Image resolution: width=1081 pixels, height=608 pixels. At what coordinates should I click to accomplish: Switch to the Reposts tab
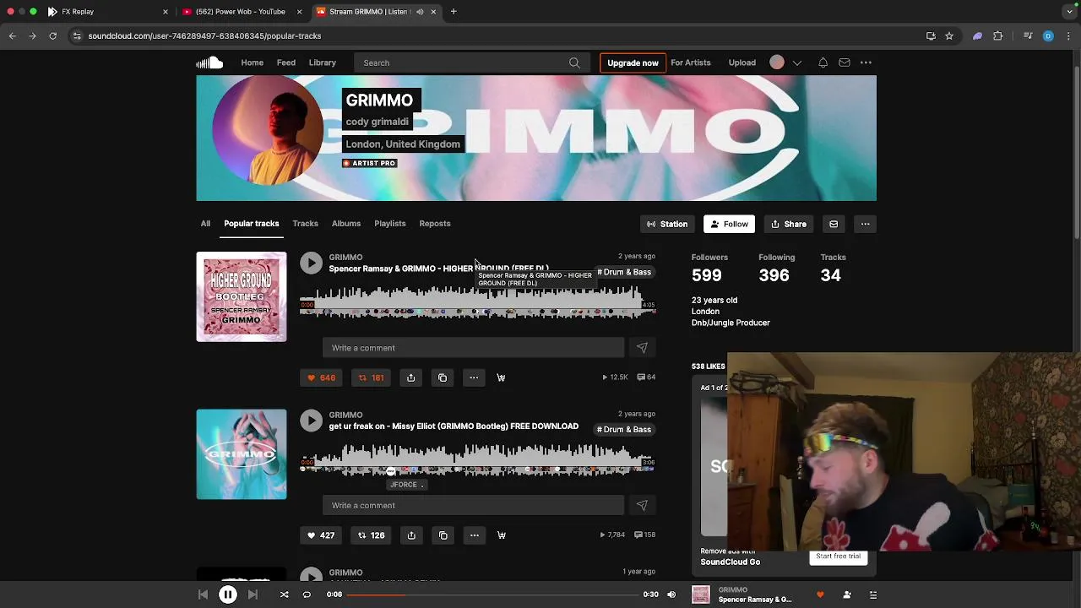(435, 224)
